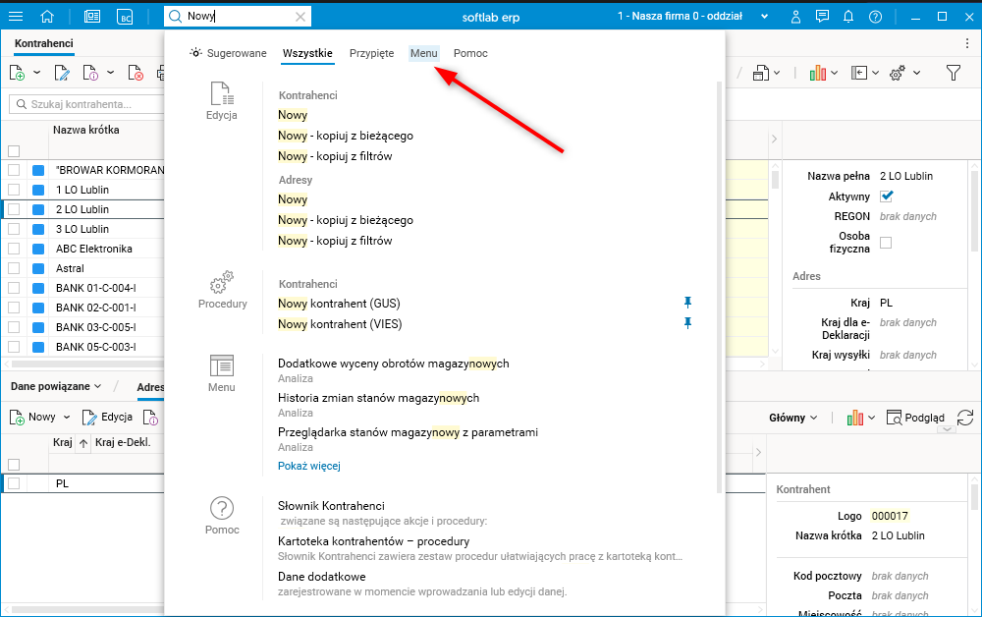The image size is (982, 617).
Task: Unpin Nowy kontrahent (VIES) pin icon
Action: (687, 324)
